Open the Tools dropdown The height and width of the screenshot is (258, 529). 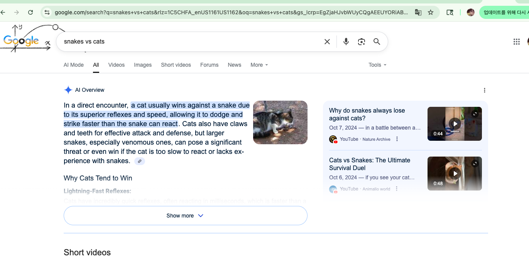point(377,65)
